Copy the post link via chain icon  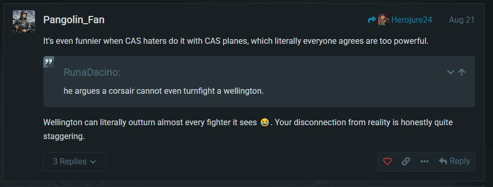[406, 161]
